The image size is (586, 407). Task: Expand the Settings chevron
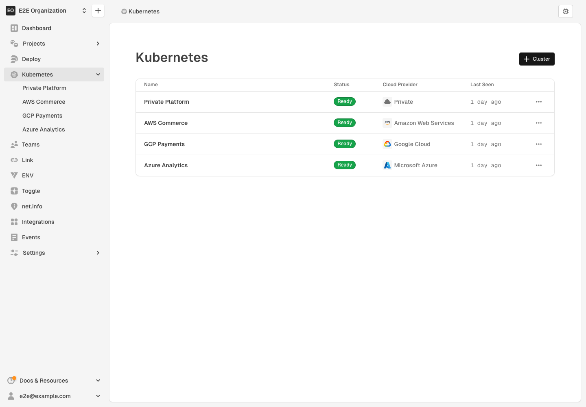coord(98,253)
